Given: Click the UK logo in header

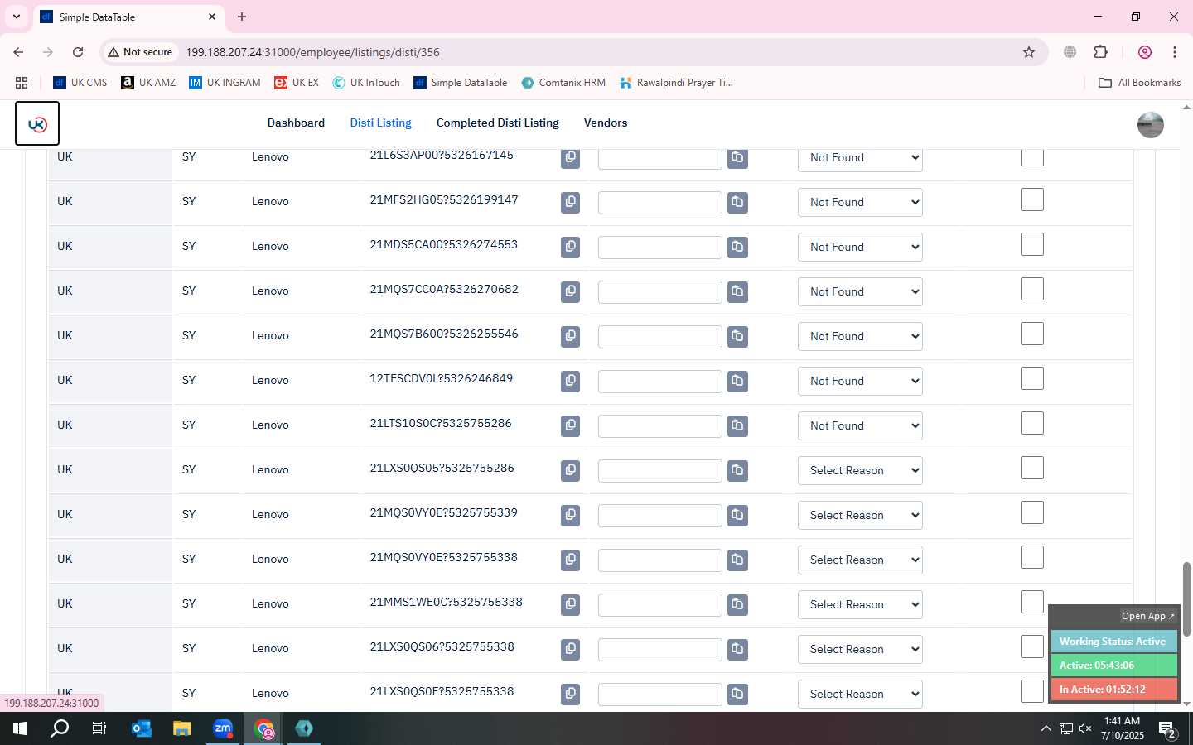Looking at the screenshot, I should click(x=37, y=123).
